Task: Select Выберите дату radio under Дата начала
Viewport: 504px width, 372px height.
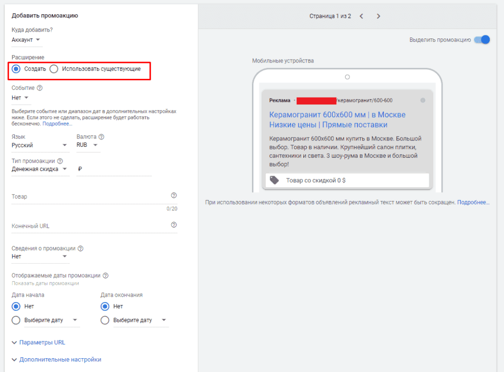Action: point(16,320)
